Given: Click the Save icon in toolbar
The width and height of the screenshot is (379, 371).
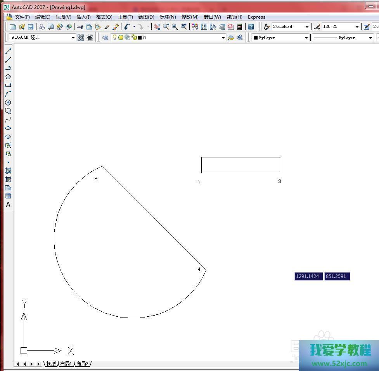Looking at the screenshot, I should point(31,27).
